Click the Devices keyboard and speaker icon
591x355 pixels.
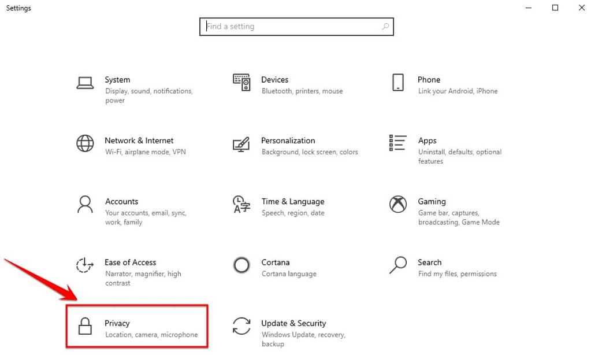(x=241, y=82)
